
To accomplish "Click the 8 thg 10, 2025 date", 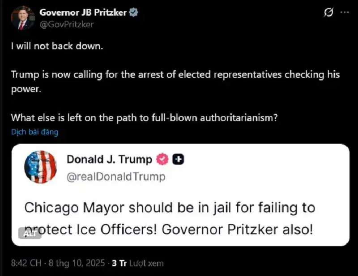I will pyautogui.click(x=77, y=263).
